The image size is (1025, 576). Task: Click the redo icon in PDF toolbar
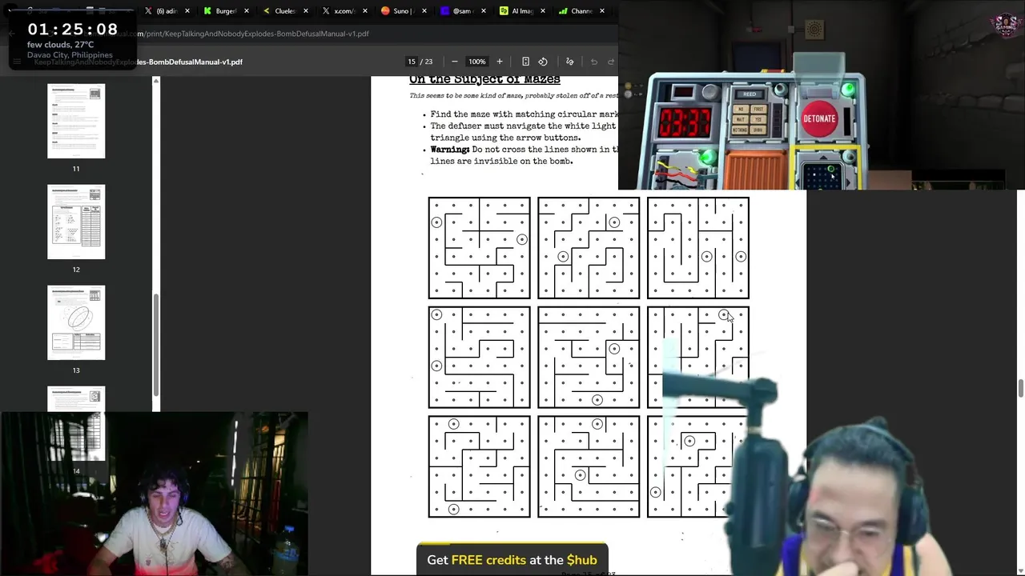611,62
